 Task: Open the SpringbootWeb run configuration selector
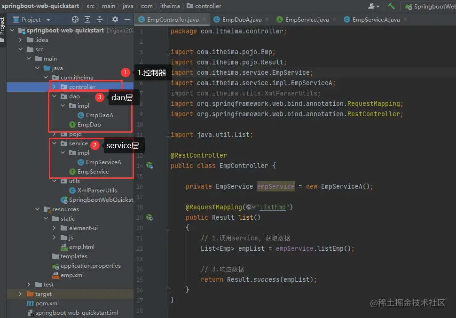tap(430, 7)
